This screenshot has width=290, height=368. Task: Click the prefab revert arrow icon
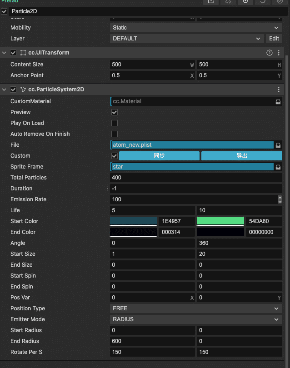[263, 1]
